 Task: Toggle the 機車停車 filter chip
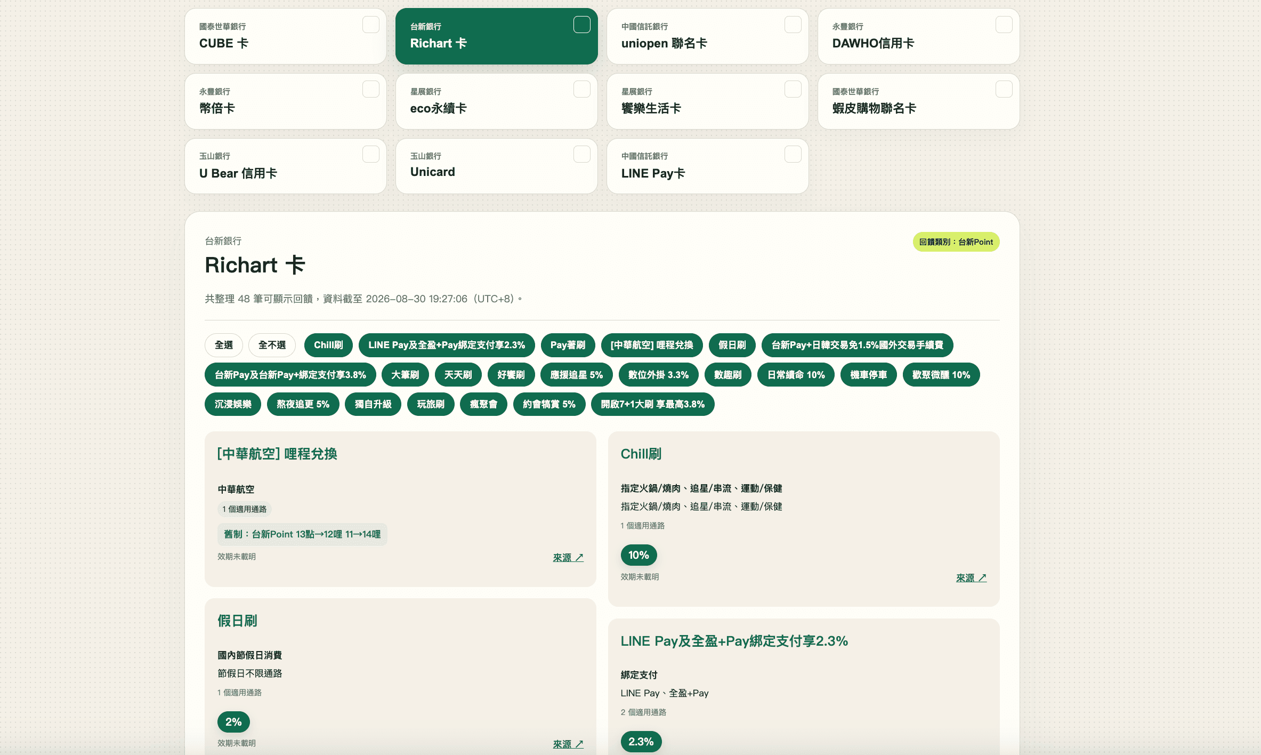click(869, 375)
